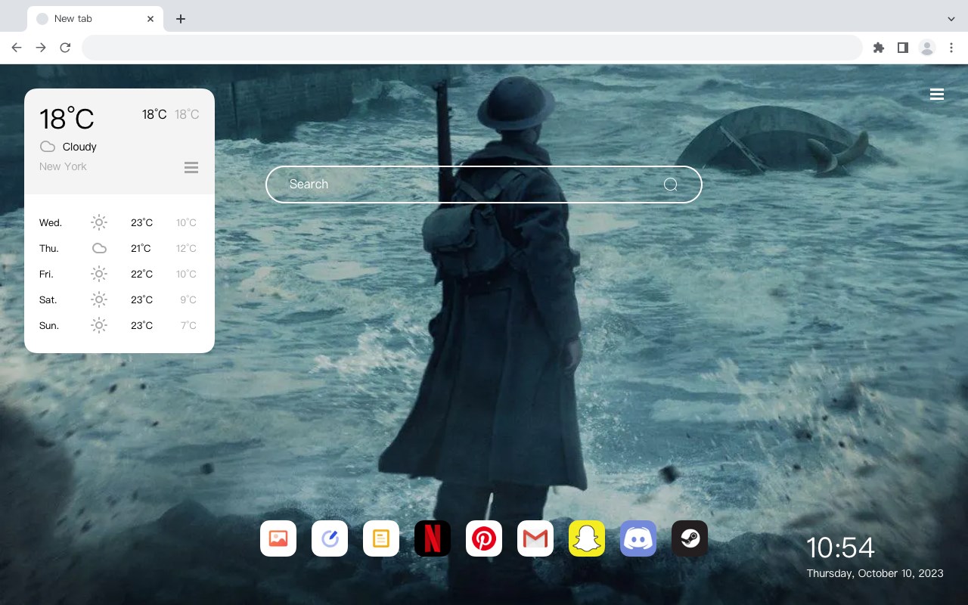Select the Sat. forecast row label
Image resolution: width=968 pixels, height=605 pixels.
pyautogui.click(x=48, y=299)
